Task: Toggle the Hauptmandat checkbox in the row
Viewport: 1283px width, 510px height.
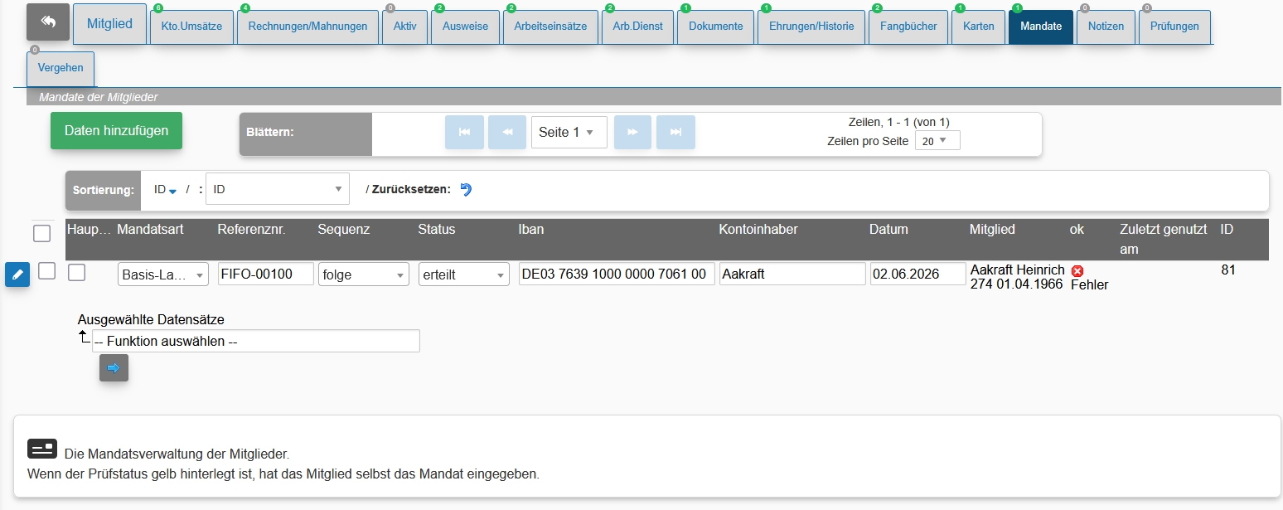Action: tap(76, 272)
